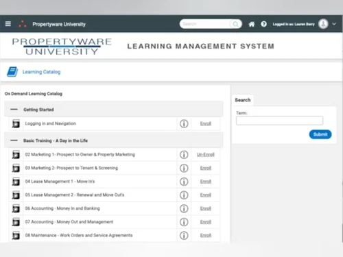
Task: Show info for 04 Lease Management 1
Action: click(184, 182)
